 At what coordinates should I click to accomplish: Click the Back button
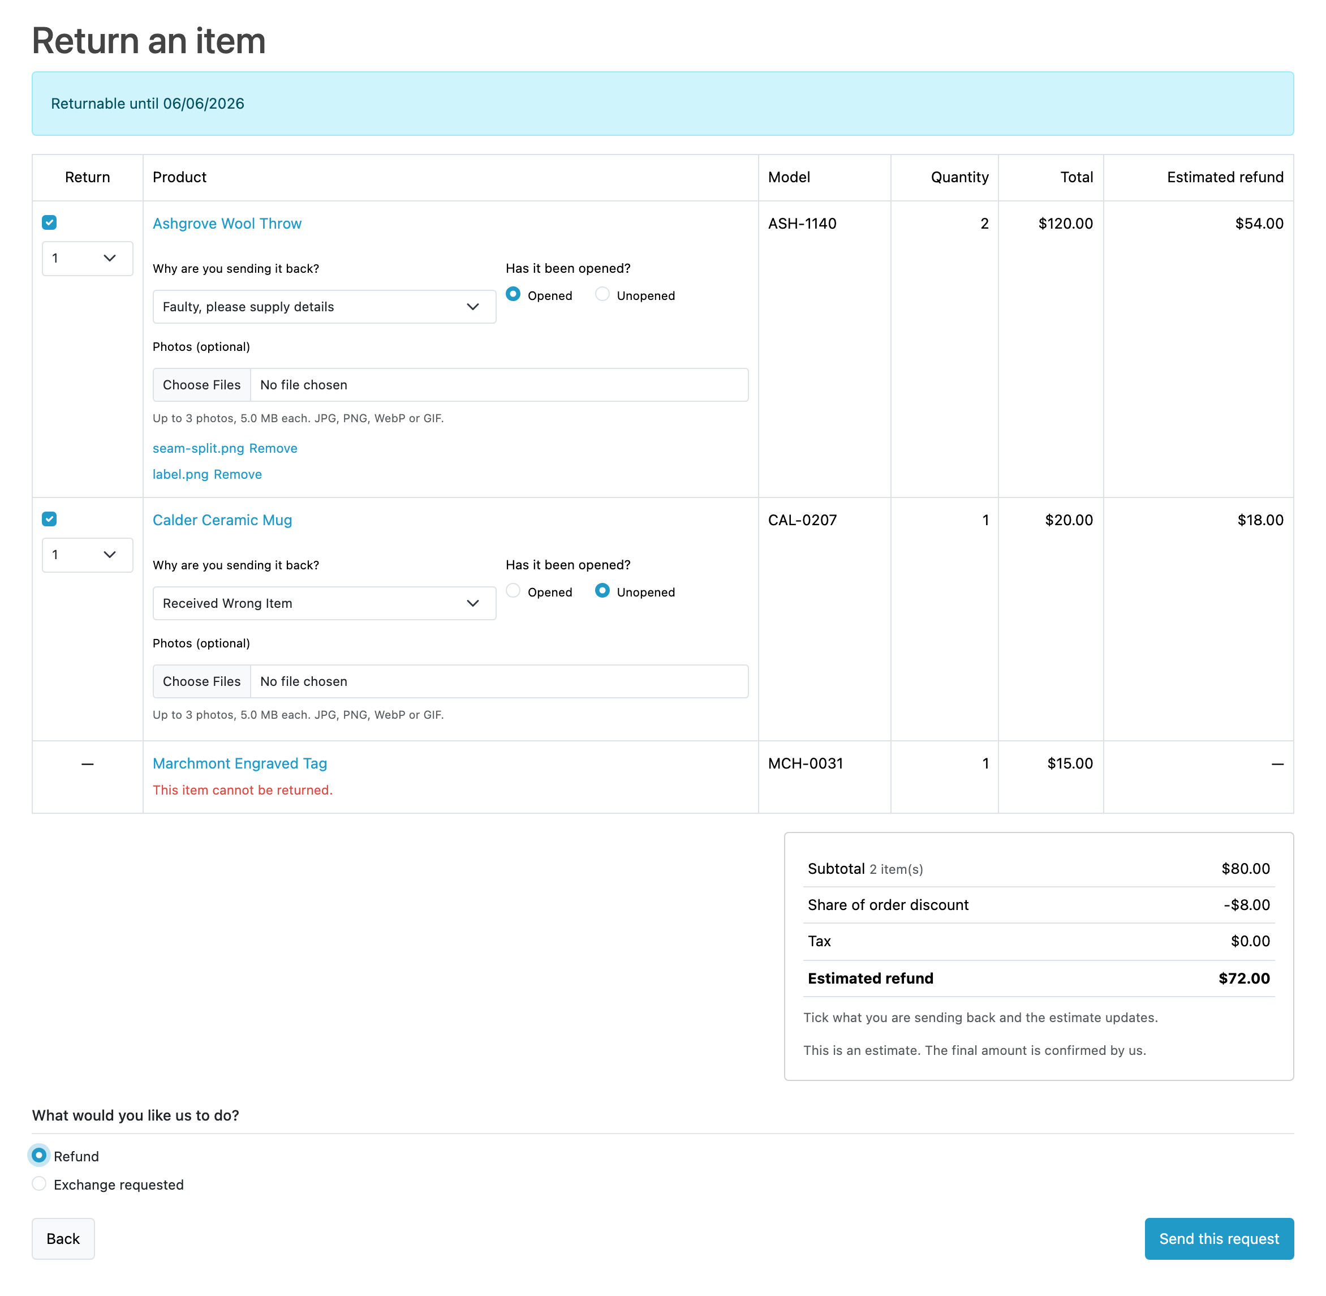pyautogui.click(x=63, y=1239)
